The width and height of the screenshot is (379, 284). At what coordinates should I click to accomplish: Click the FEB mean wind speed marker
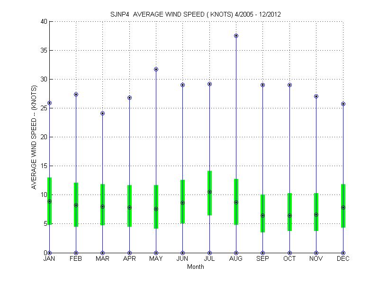pyautogui.click(x=76, y=205)
